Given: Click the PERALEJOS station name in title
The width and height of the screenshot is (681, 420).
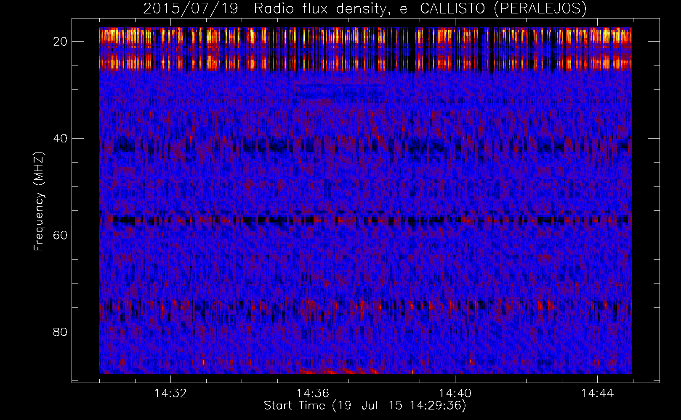Looking at the screenshot, I should pyautogui.click(x=540, y=9).
